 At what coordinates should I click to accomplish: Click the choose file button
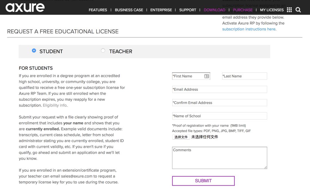click(x=181, y=137)
